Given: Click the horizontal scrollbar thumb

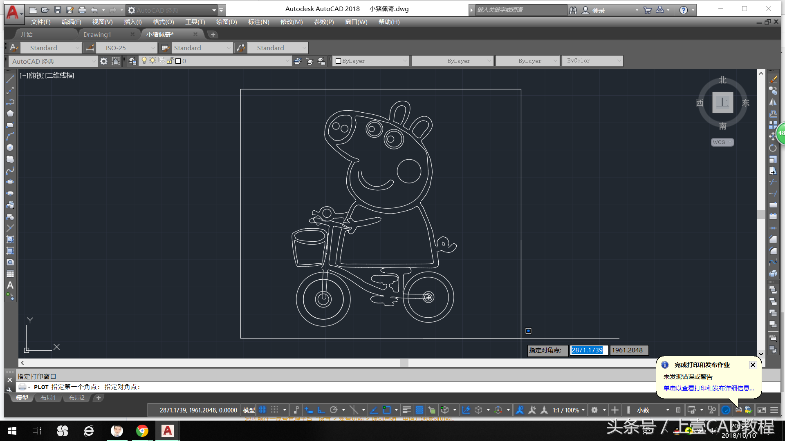Looking at the screenshot, I should pyautogui.click(x=404, y=363).
